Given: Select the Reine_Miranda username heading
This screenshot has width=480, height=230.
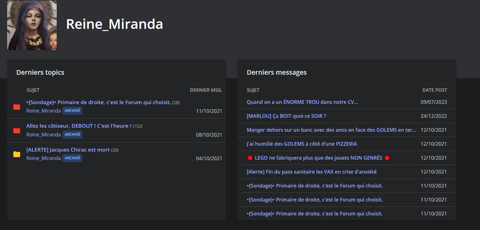Looking at the screenshot, I should [114, 24].
